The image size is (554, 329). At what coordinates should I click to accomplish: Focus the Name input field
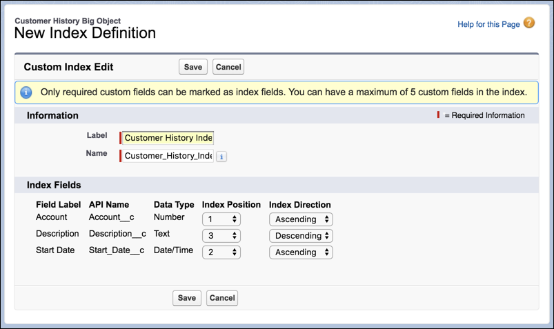pos(168,156)
